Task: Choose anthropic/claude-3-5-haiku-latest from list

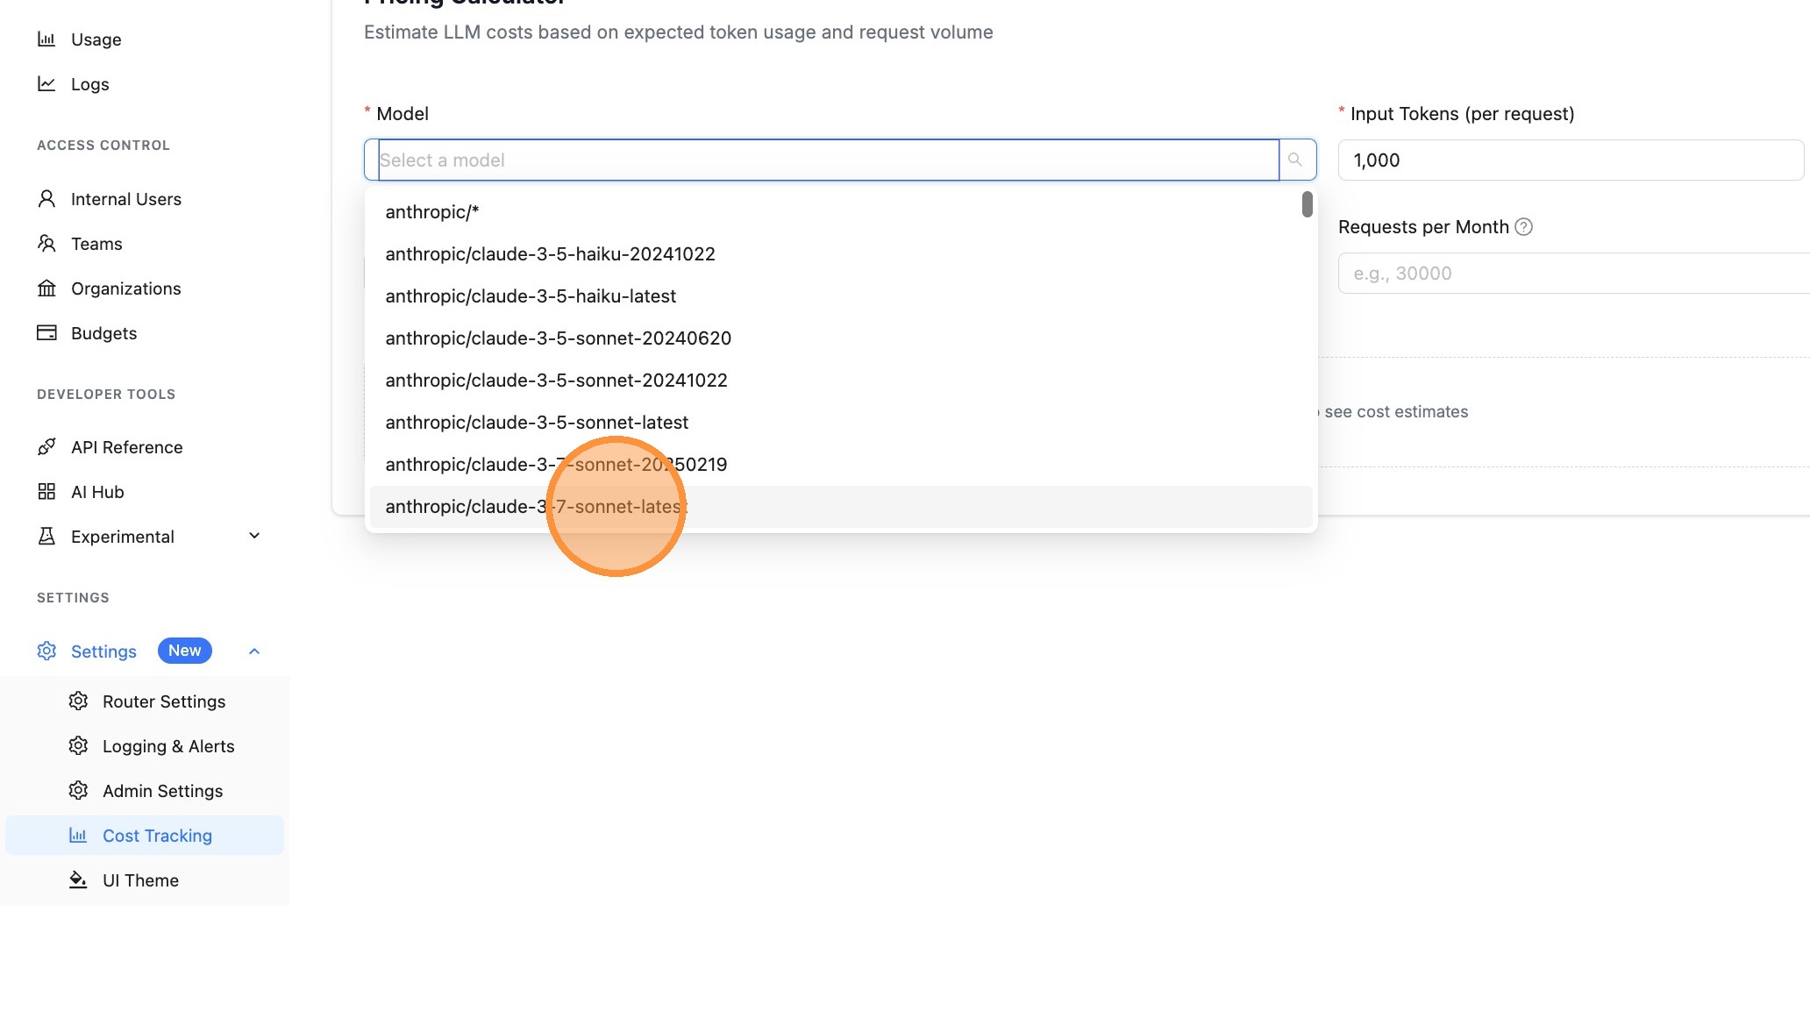Action: tap(531, 296)
